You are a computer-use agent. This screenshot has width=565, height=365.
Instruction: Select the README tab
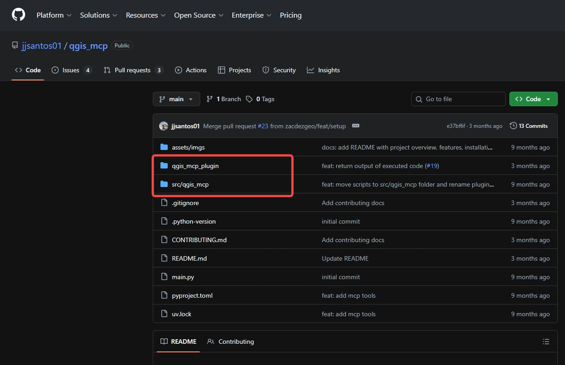coord(179,342)
